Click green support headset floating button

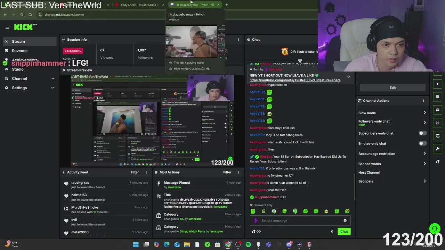coord(435,228)
